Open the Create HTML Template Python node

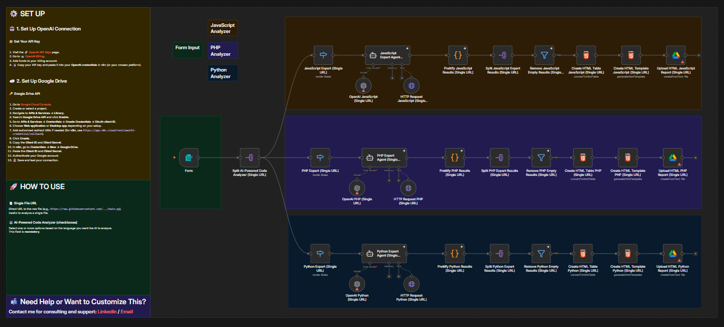click(628, 253)
